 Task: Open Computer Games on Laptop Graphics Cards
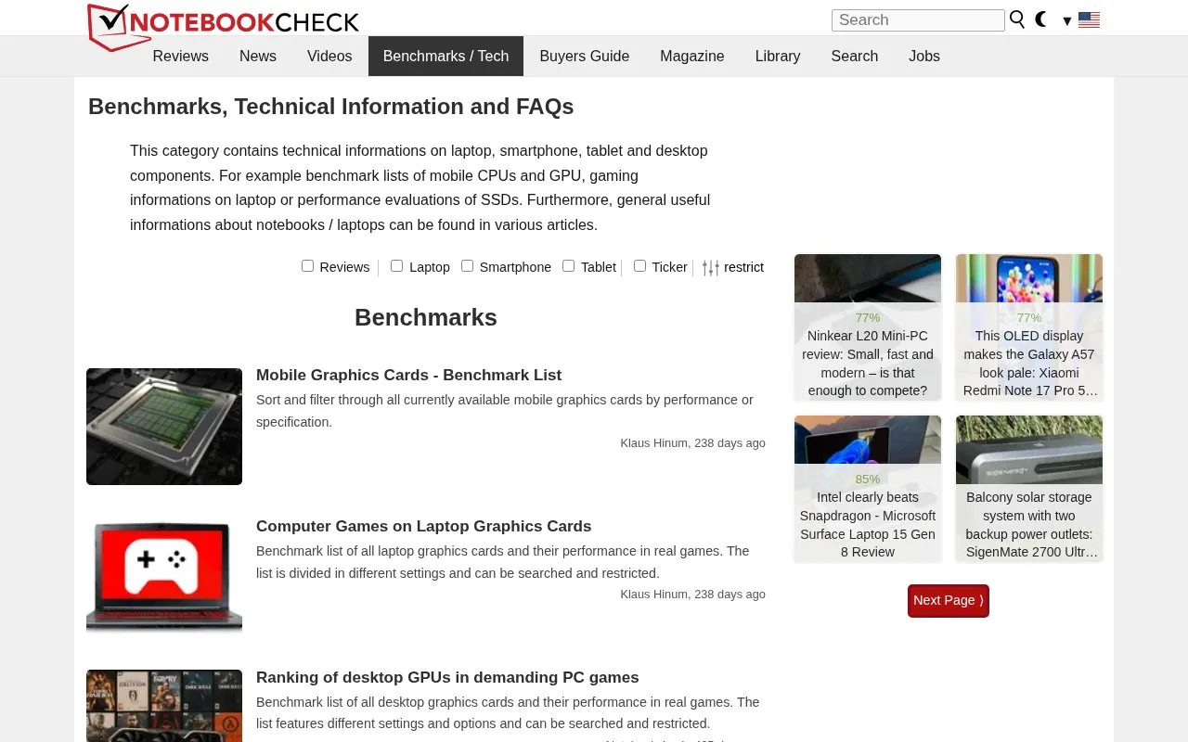pos(423,526)
